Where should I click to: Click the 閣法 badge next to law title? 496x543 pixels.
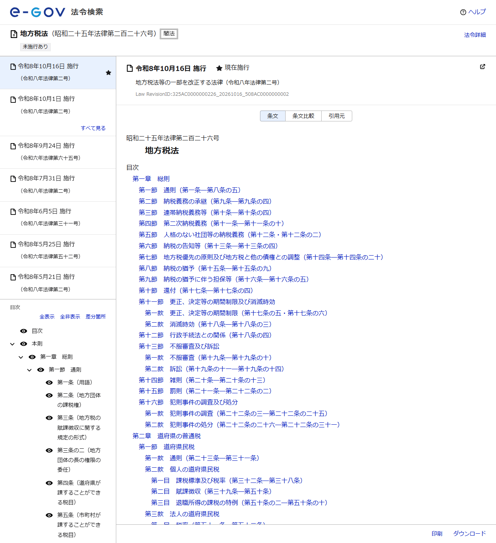click(169, 34)
